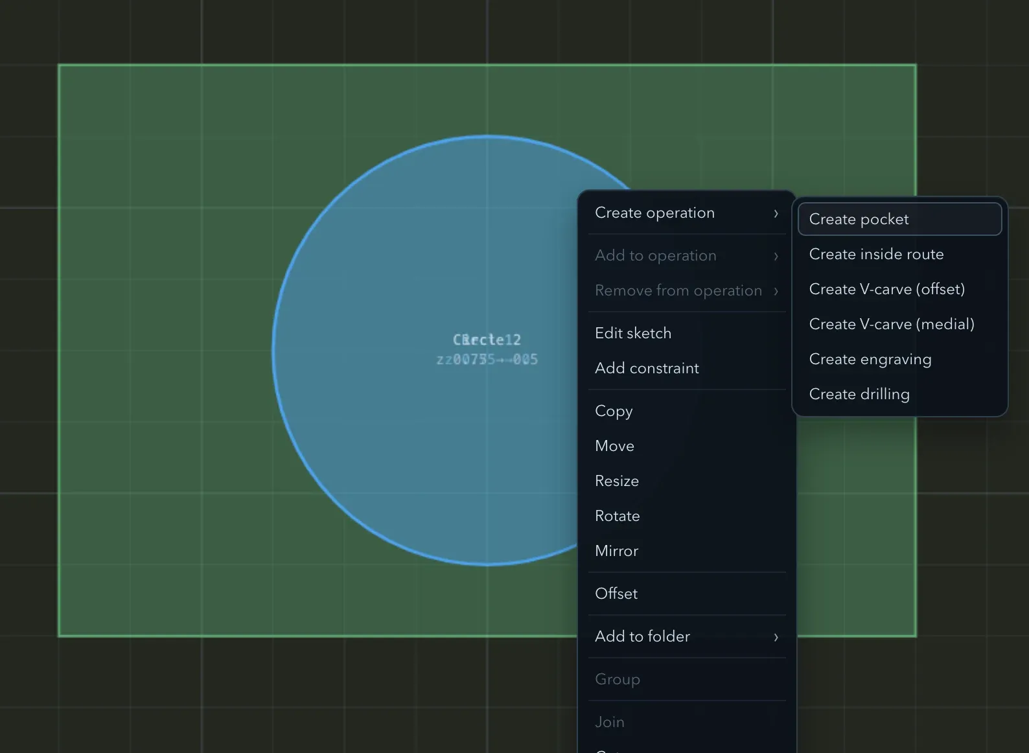The image size is (1029, 753).
Task: Click the disabled Join entry
Action: click(x=687, y=722)
